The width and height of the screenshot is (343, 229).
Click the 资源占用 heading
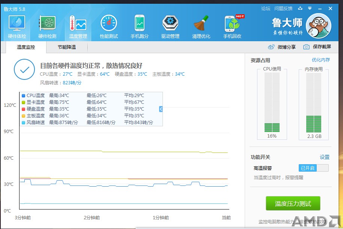coord(260,60)
